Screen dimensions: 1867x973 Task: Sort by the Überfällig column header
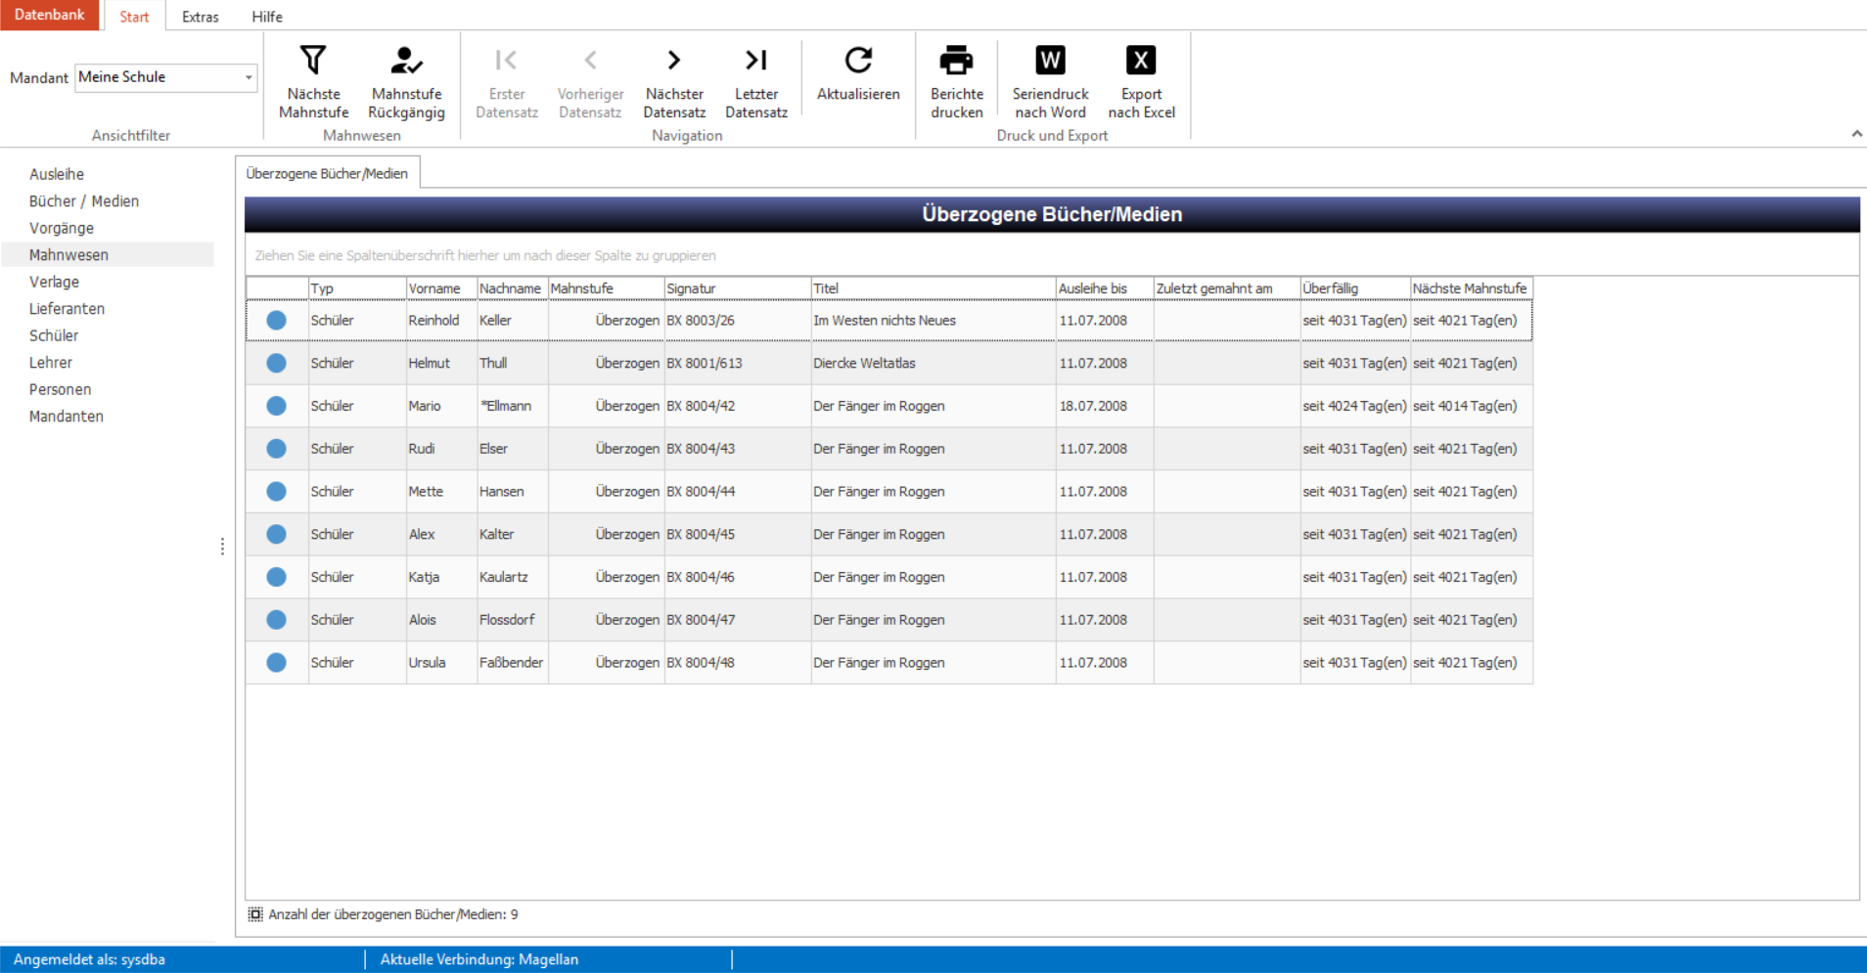(x=1355, y=288)
